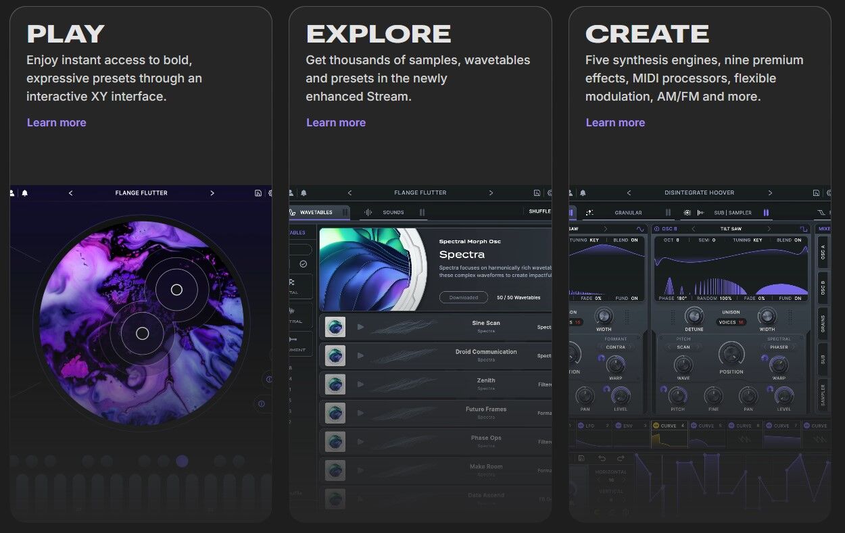Screen dimensions: 845x533
Task: Toggle the OSC B power button
Action: click(x=657, y=229)
